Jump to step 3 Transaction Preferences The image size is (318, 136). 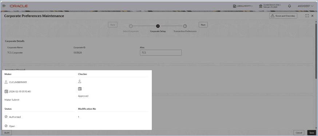(185, 26)
